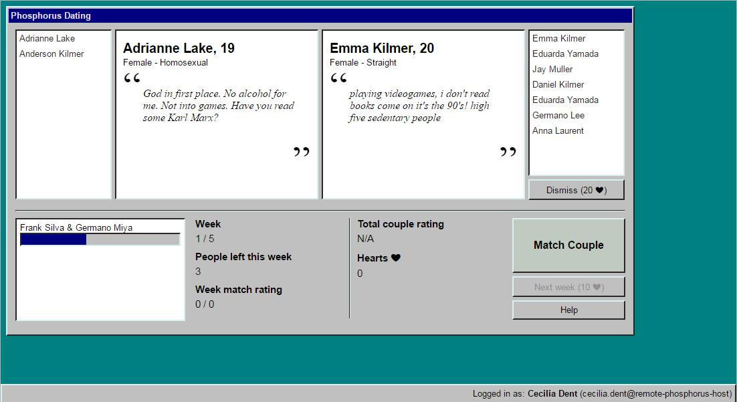The height and width of the screenshot is (402, 737).
Task: Click Emma's quote about playing videogames
Action: 419,106
